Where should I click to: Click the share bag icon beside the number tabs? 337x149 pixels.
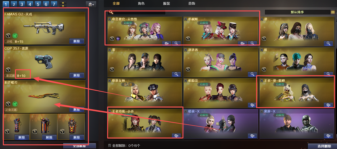click(x=91, y=4)
